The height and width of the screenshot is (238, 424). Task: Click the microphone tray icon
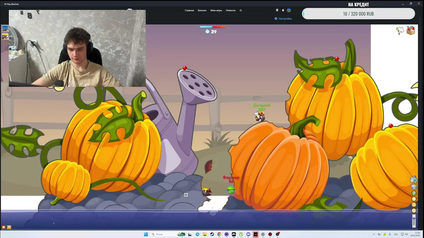390,234
